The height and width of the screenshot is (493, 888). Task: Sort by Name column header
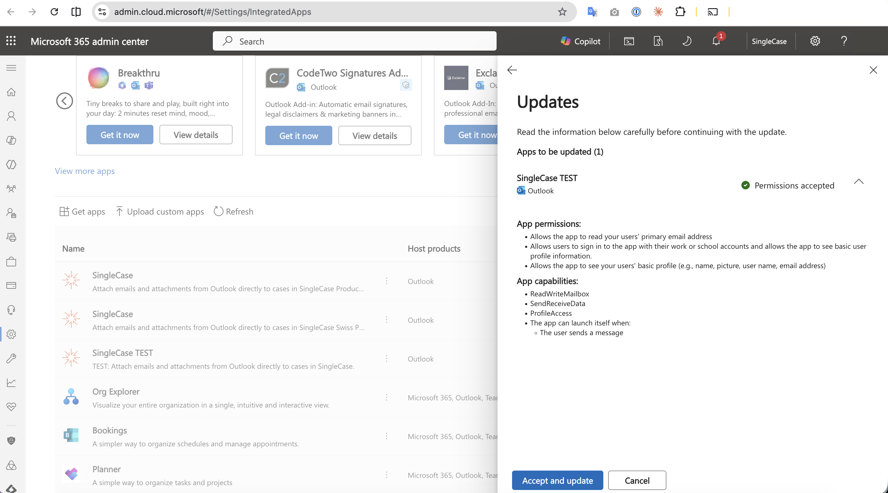point(73,248)
